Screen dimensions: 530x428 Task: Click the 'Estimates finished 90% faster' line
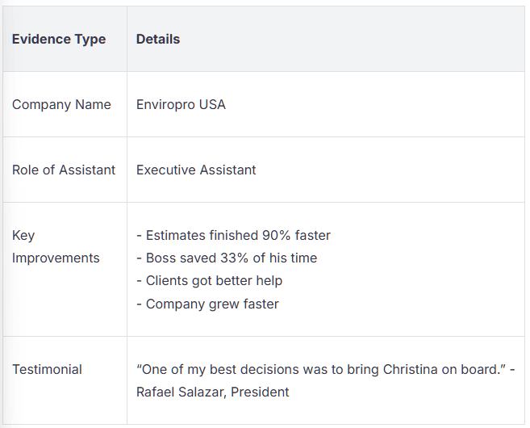click(233, 235)
